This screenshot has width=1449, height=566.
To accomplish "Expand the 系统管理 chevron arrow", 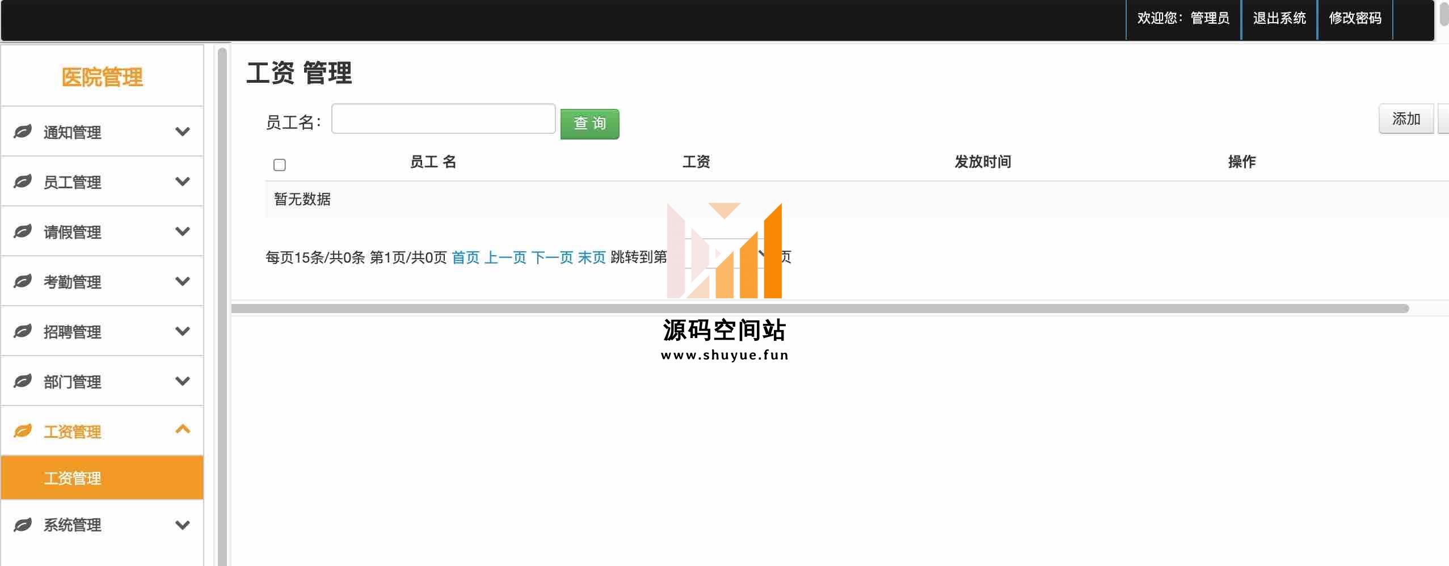I will coord(182,525).
